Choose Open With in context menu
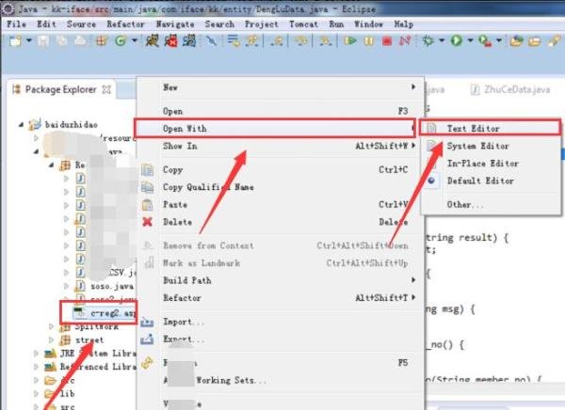 pos(275,128)
